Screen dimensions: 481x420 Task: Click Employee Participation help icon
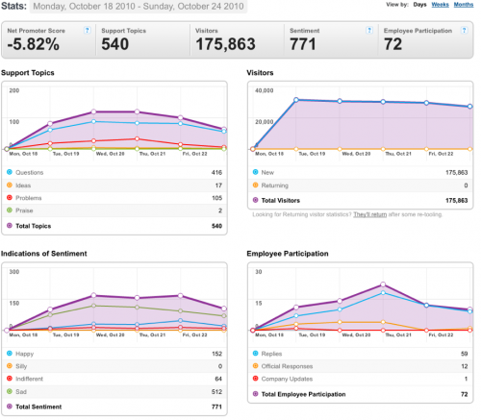point(464,31)
